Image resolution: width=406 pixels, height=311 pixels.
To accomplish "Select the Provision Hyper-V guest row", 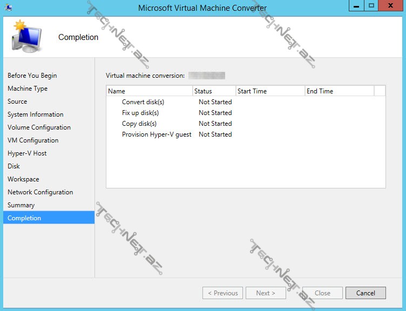I will click(x=157, y=134).
